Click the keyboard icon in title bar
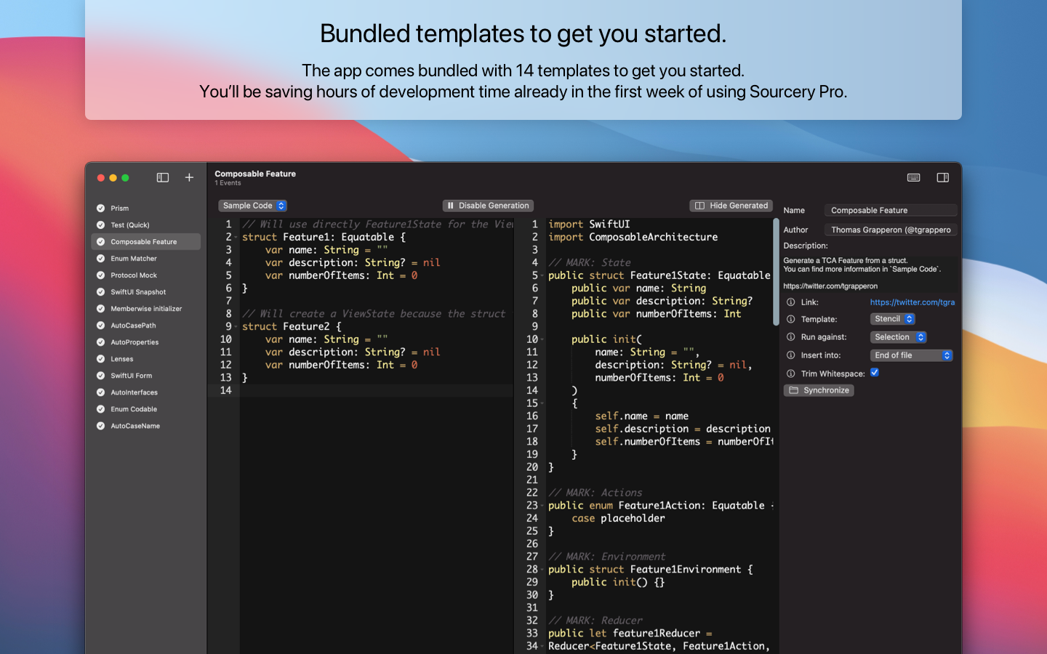The width and height of the screenshot is (1047, 654). pyautogui.click(x=914, y=177)
